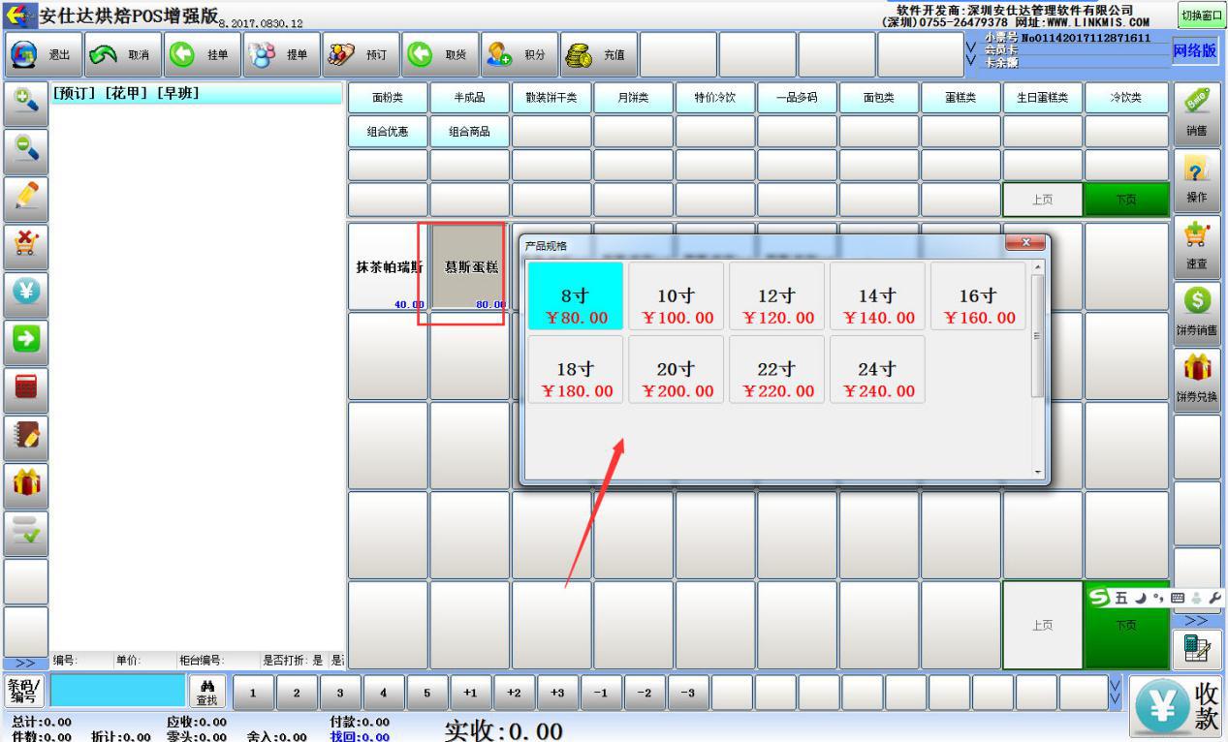Select the pencil edit icon in left sidebar
1228x742 pixels.
[x=25, y=198]
